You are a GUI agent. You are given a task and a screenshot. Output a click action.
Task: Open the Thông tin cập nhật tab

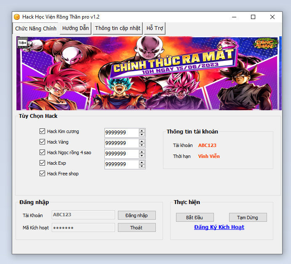[117, 28]
